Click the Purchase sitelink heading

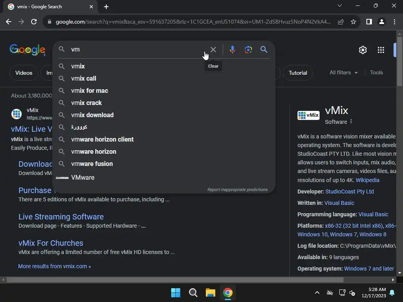35,190
